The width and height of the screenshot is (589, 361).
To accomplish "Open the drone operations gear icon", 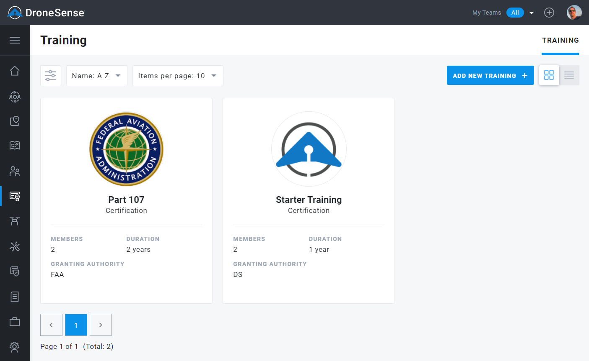I will (15, 97).
